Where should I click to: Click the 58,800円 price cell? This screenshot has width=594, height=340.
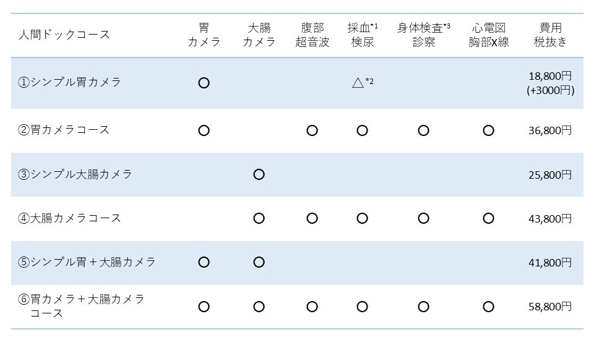(x=550, y=306)
